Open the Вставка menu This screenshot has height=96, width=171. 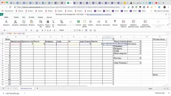[x=32, y=17]
